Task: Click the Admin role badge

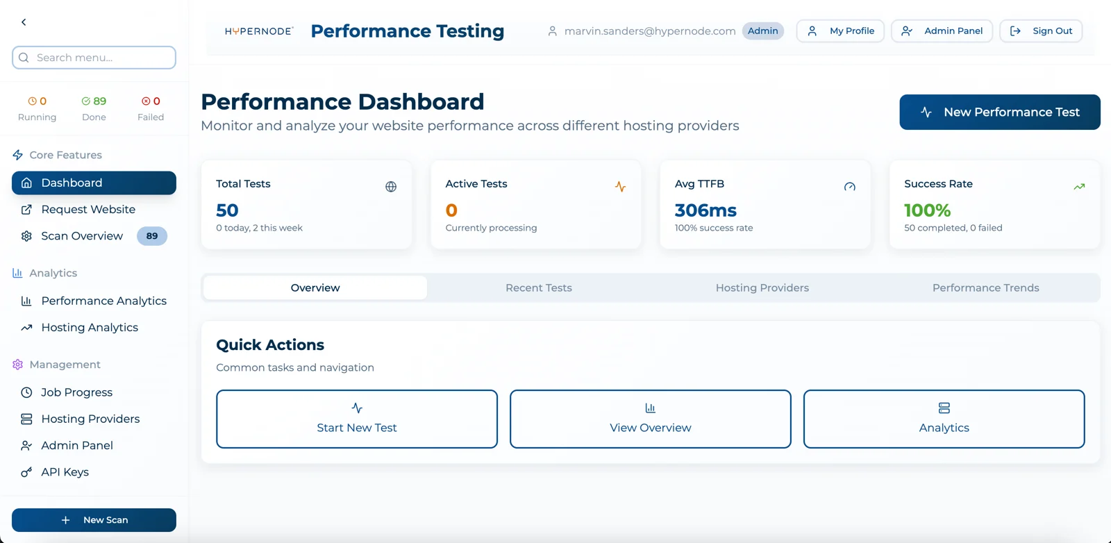Action: click(762, 31)
